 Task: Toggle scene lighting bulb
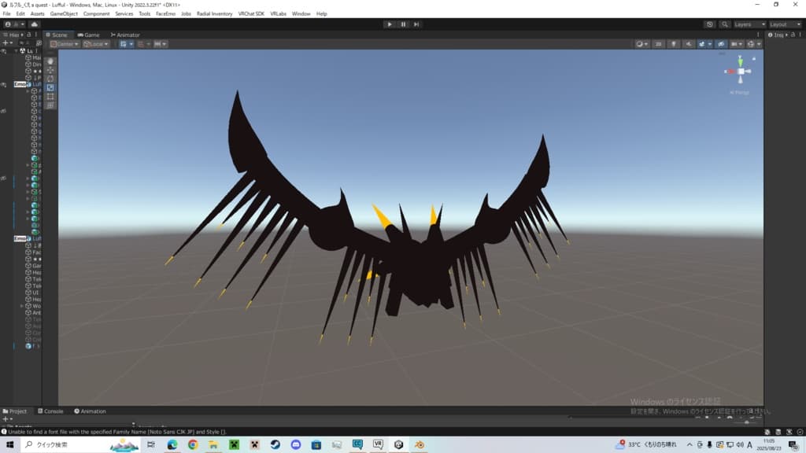click(672, 44)
